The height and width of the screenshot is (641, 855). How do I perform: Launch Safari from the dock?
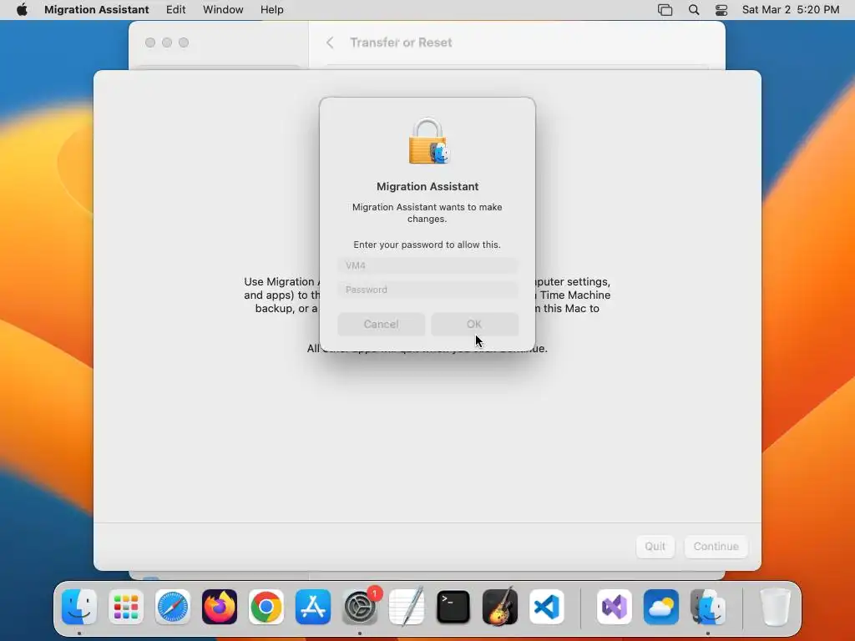pyautogui.click(x=173, y=607)
